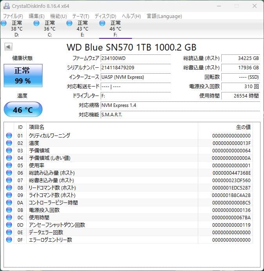The width and height of the screenshot is (264, 271).
Task: Select raw value 0000000447368E
Action: point(231,173)
